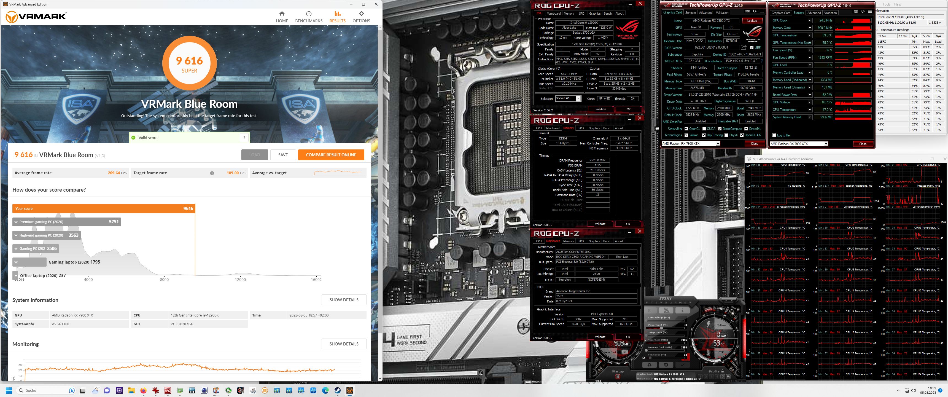This screenshot has height=397, width=948.
Task: Click fan speed auto gear in Afterburner
Action: pyautogui.click(x=644, y=358)
